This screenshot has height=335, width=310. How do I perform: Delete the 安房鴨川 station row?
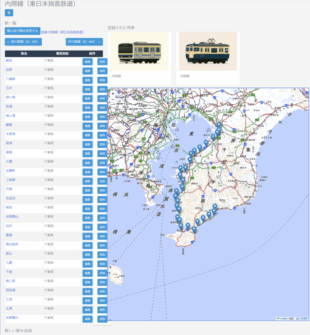[102, 319]
